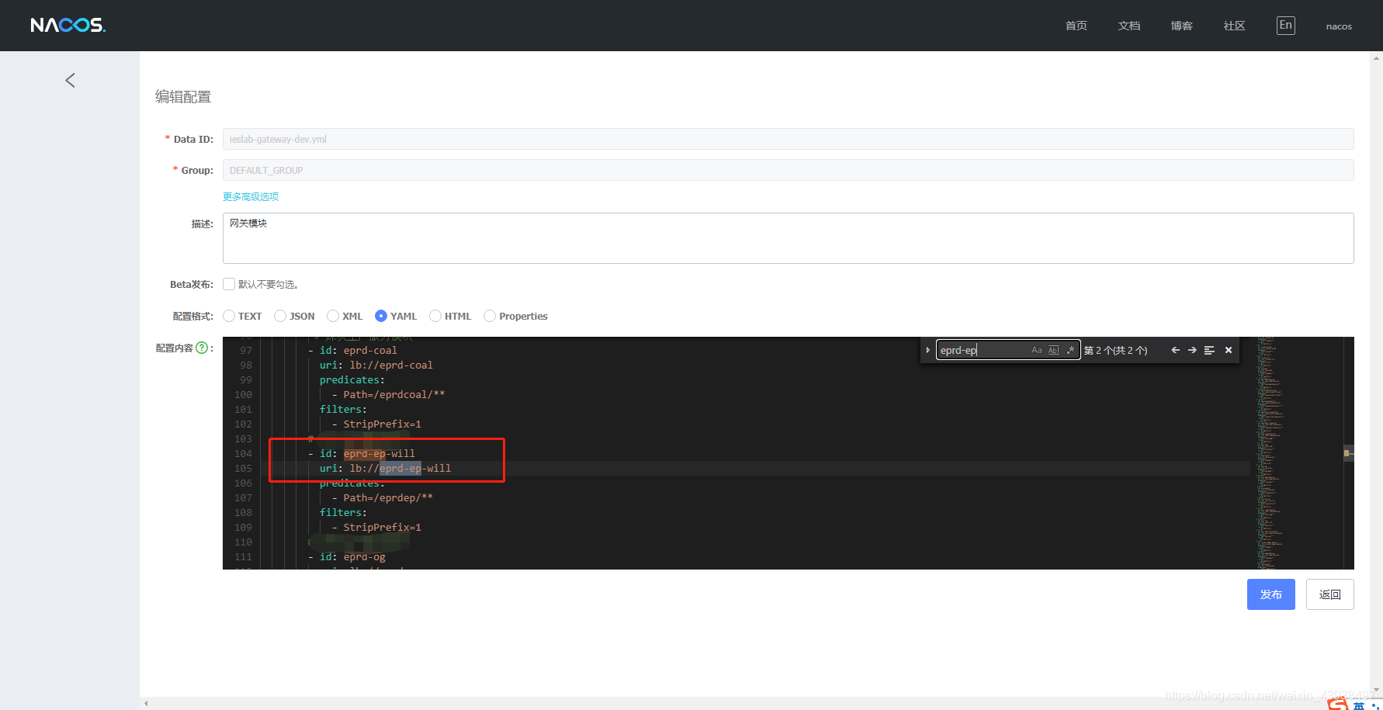
Task: Click the NACOS logo
Action: (x=68, y=26)
